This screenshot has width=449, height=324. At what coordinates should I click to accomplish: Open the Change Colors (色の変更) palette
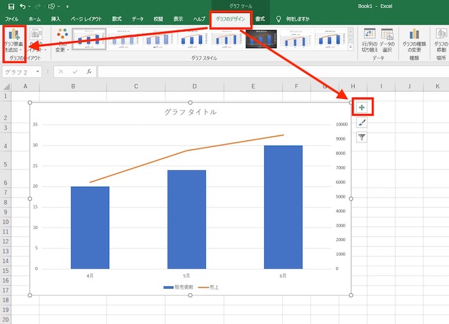(x=62, y=41)
